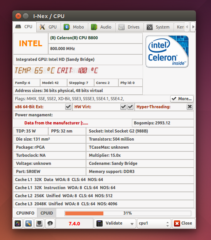Image resolution: width=211 pixels, height=240 pixels.
Task: Toggle the x86 64-Bit Ext checkbox
Action: pos(68,107)
